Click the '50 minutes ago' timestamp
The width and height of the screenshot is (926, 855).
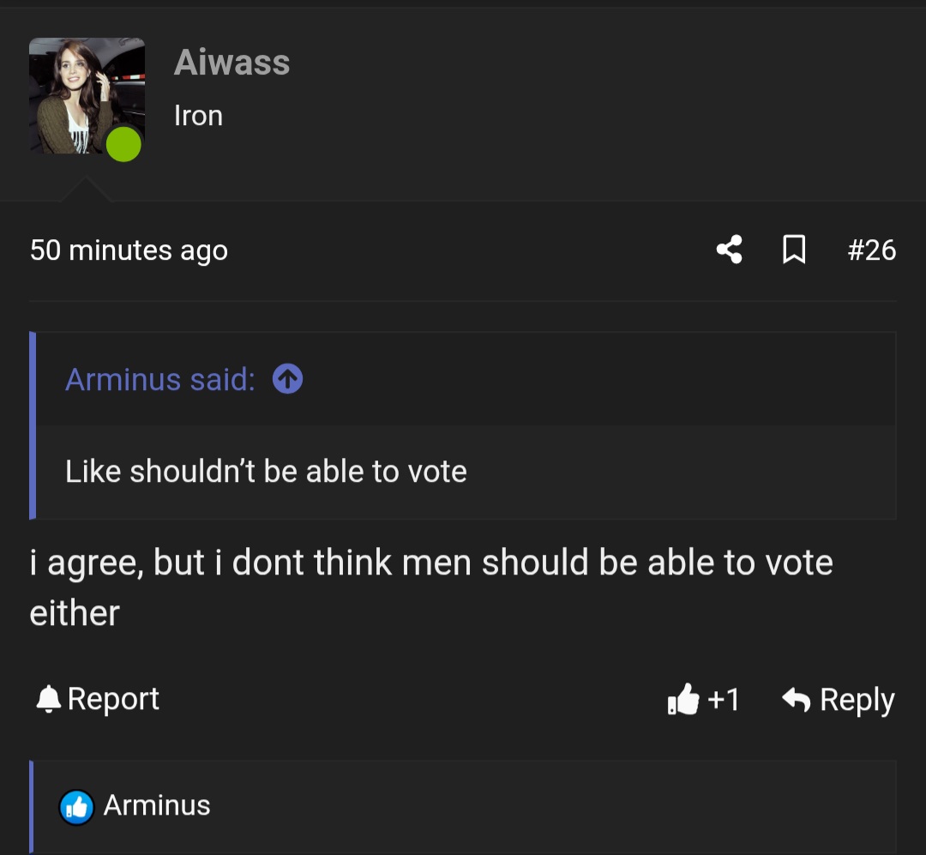click(x=129, y=250)
